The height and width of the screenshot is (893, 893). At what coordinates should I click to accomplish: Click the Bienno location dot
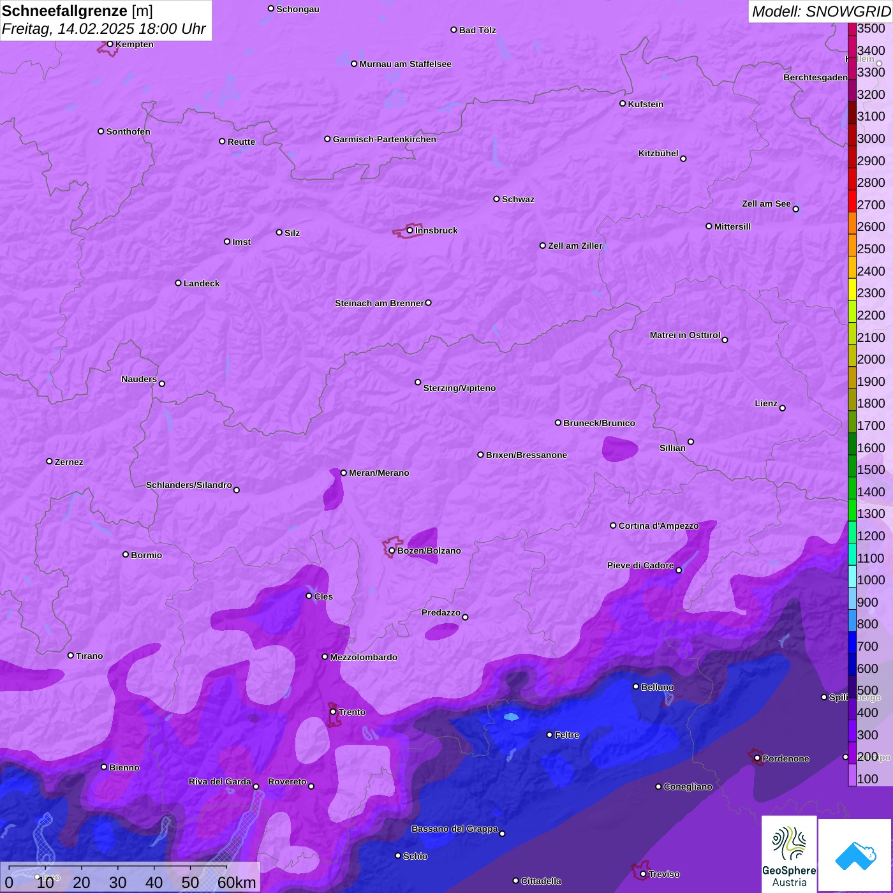tap(104, 767)
